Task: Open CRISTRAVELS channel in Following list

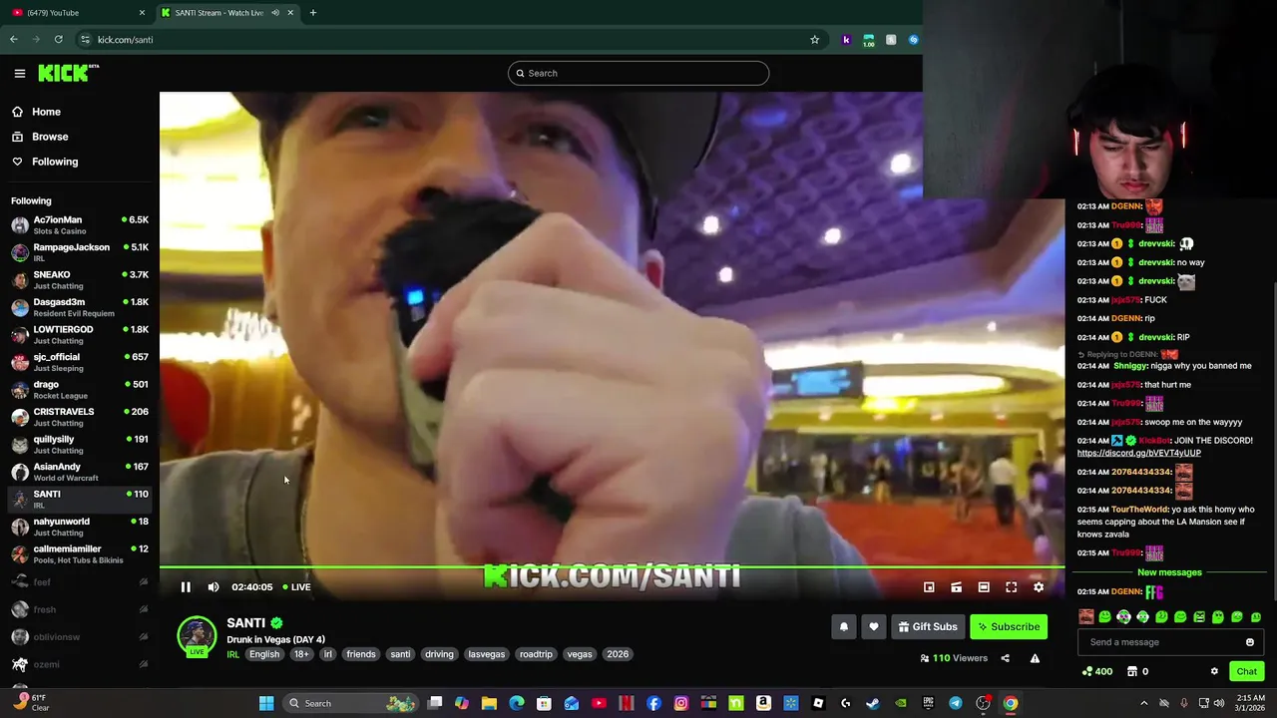Action: 80,417
